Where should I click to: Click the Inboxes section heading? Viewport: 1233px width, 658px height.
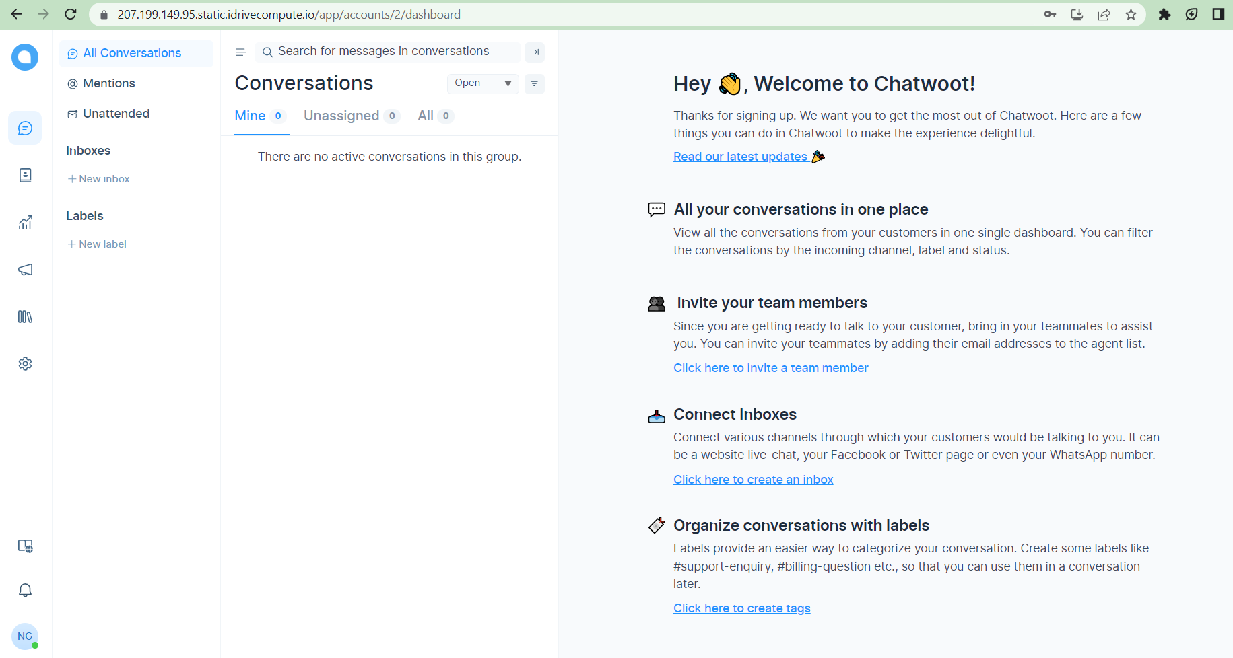[x=88, y=151]
